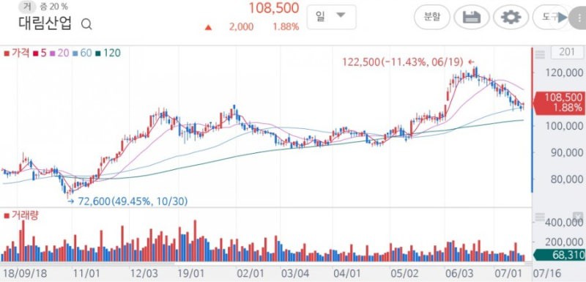The height and width of the screenshot is (282, 586).
Task: Toggle the 120-day moving average legend
Action: tap(108, 53)
